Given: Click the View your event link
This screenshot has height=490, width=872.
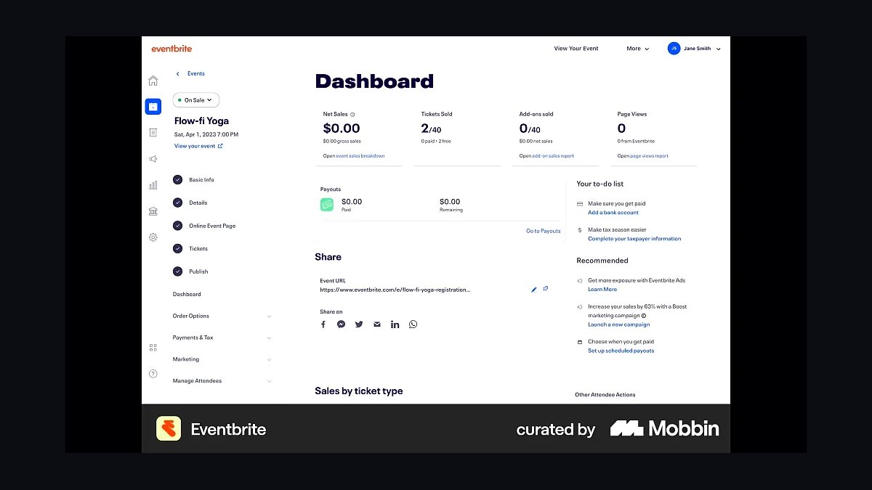Looking at the screenshot, I should (198, 146).
